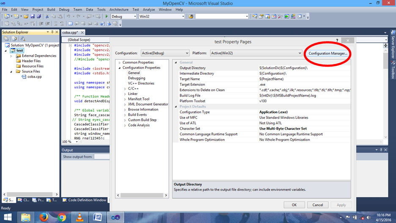Select Debugging in the property tree

click(x=136, y=78)
